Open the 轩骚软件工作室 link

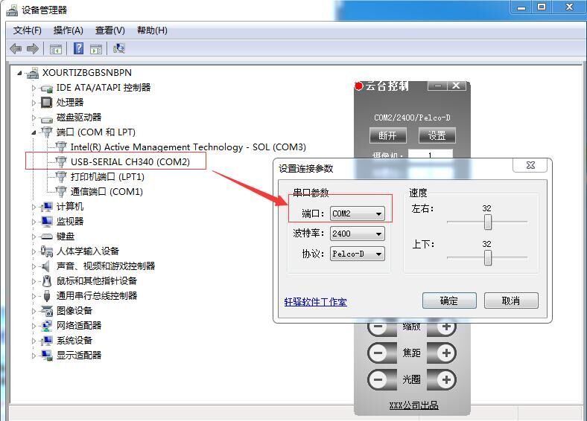click(315, 302)
